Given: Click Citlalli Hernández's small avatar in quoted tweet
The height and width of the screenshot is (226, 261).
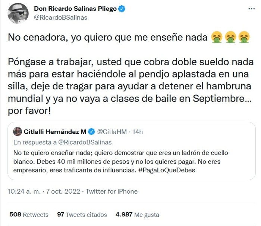Looking at the screenshot, I should (17, 131).
